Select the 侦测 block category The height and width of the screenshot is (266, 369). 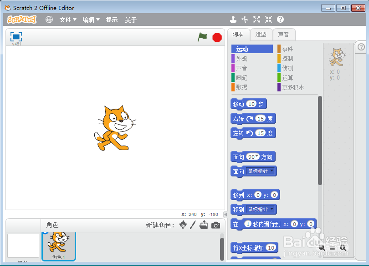[x=297, y=68]
